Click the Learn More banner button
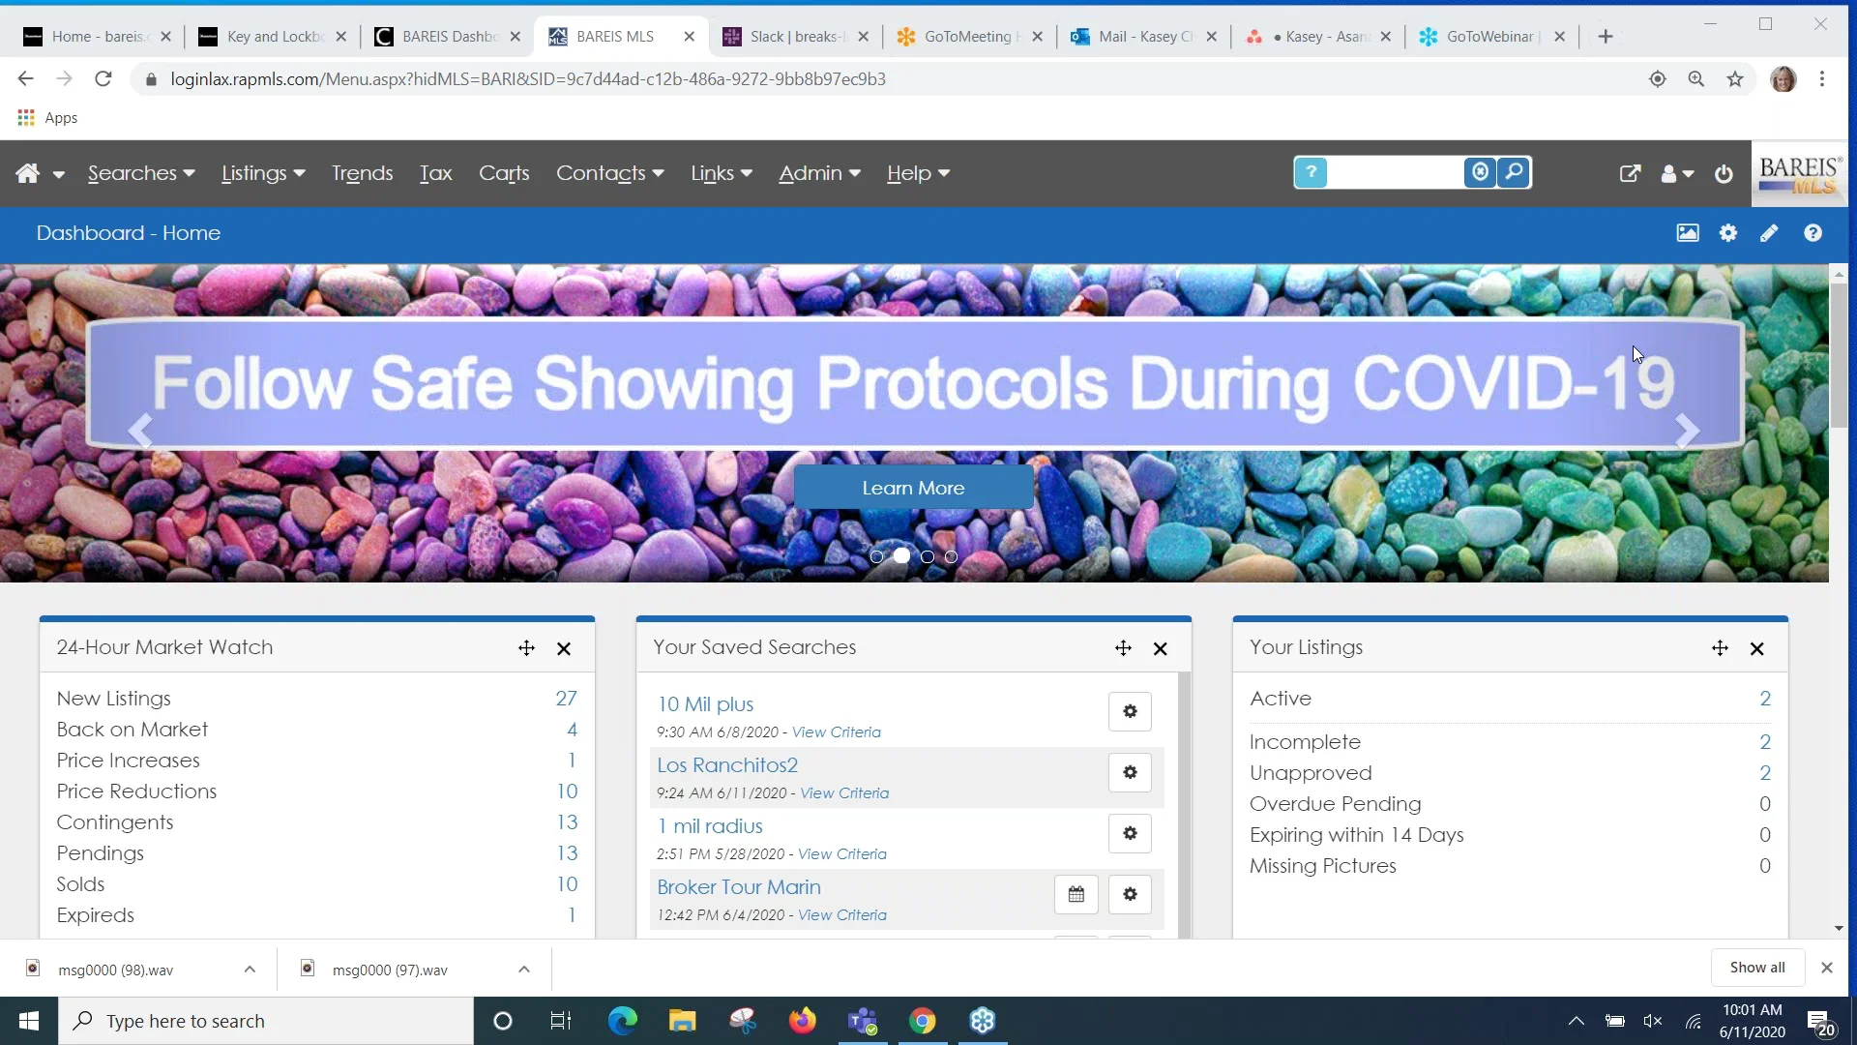 913,488
